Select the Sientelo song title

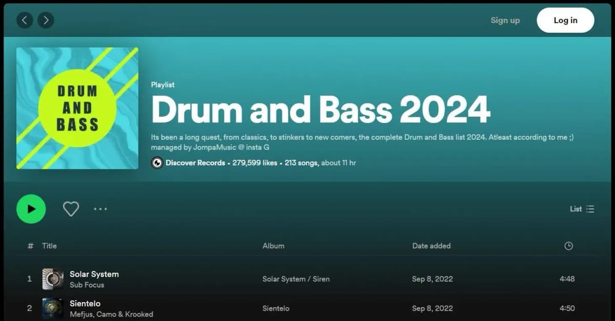coord(85,304)
